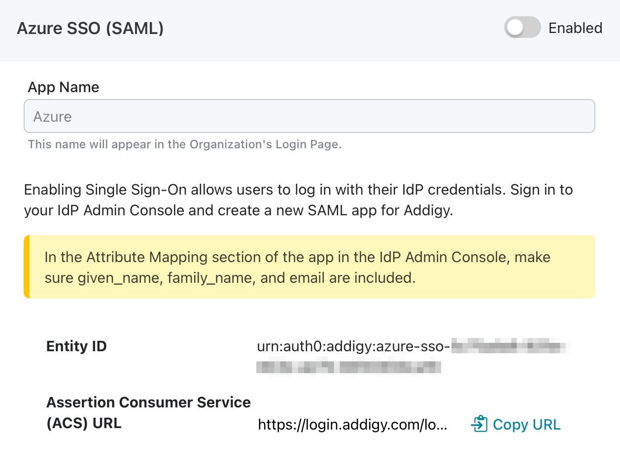620x468 pixels.
Task: Click the Azure placeholder text in the field
Action: click(52, 117)
